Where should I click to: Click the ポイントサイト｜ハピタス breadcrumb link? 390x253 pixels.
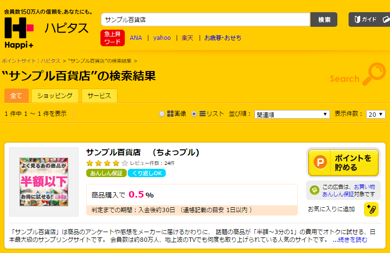[31, 61]
